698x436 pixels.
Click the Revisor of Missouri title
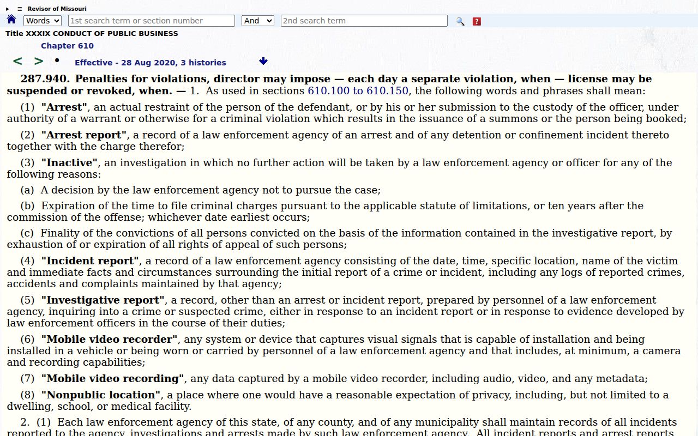click(57, 9)
